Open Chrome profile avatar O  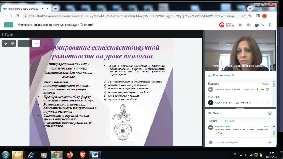pos(265,16)
